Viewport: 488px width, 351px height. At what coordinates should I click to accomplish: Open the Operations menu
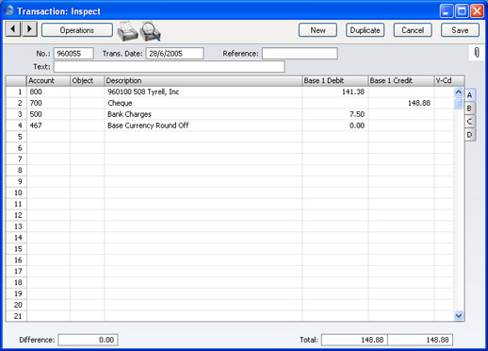77,30
